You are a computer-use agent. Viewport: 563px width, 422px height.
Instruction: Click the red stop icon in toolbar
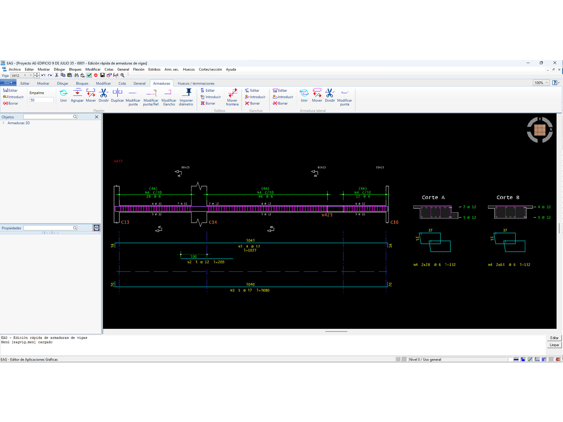coord(96,75)
